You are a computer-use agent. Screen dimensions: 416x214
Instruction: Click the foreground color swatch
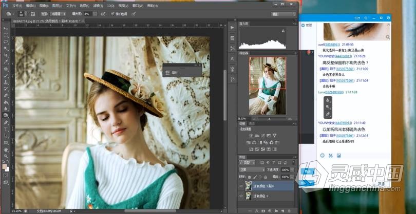(x=5, y=167)
